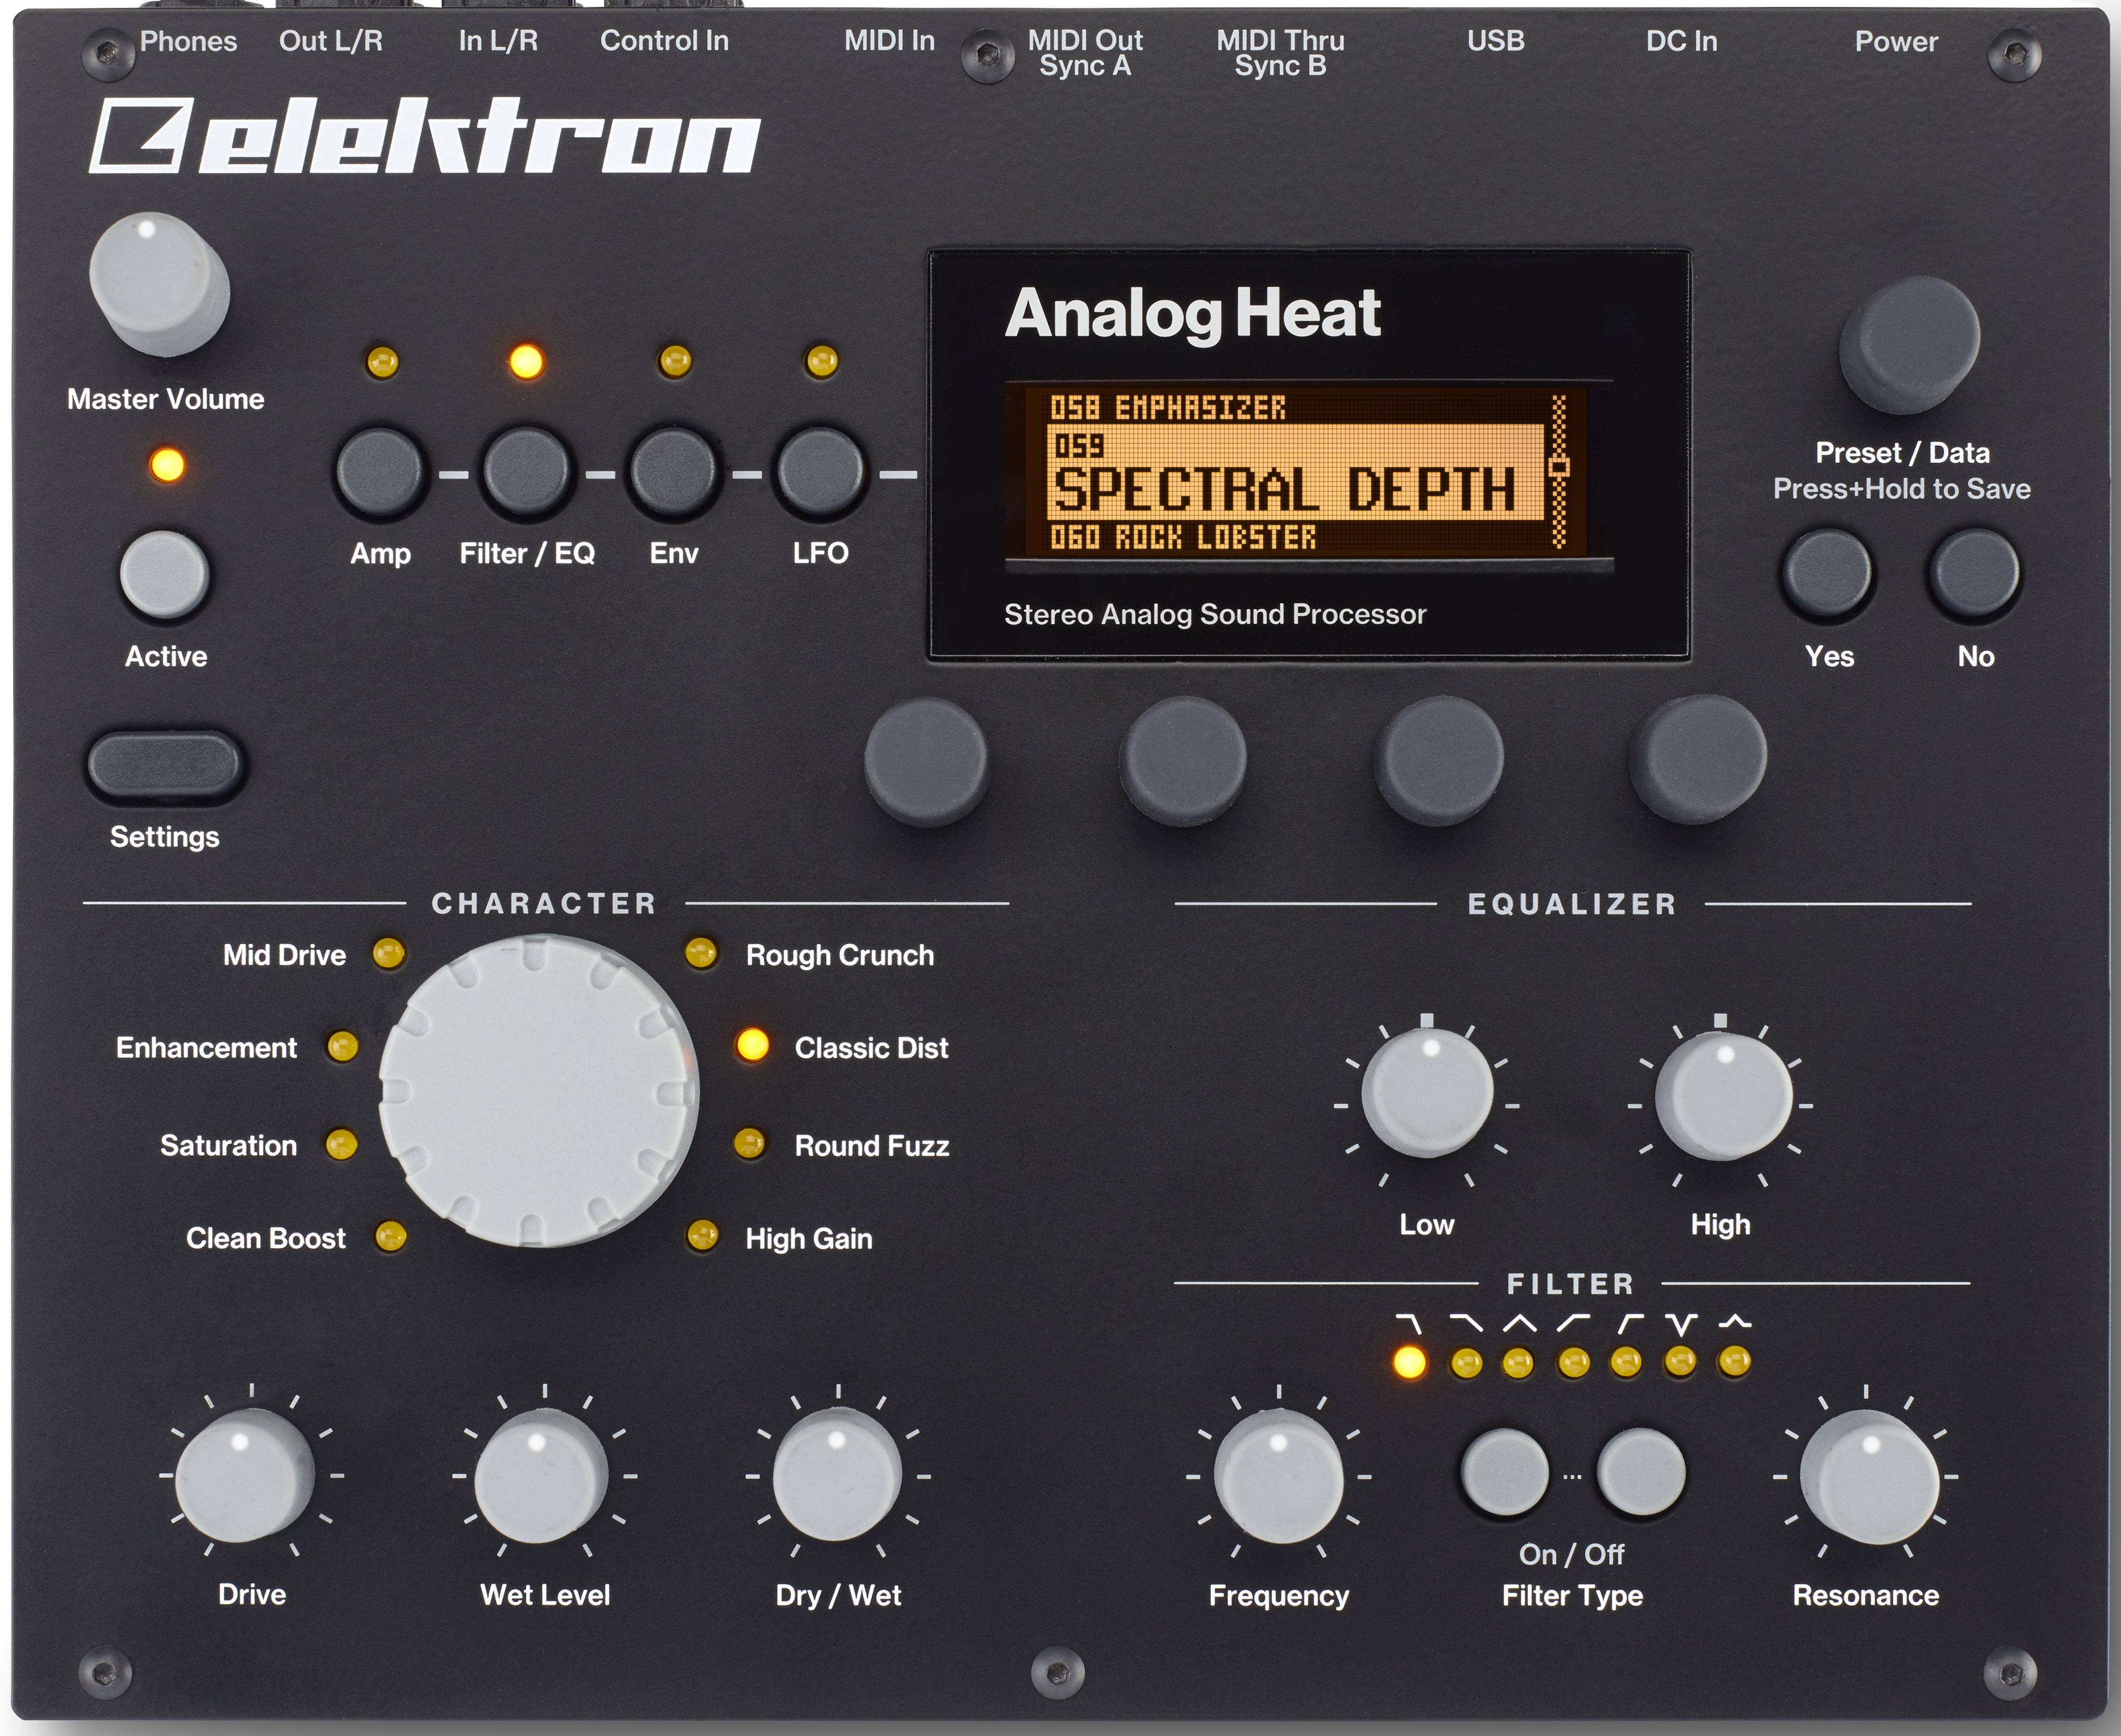Click the Dry / Wet knob

[x=837, y=1475]
